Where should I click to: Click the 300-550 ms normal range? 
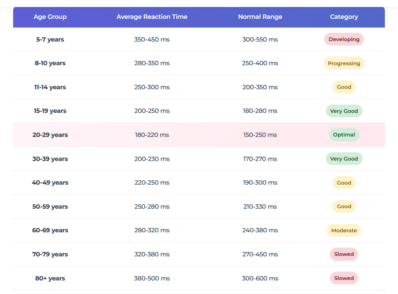(260, 39)
